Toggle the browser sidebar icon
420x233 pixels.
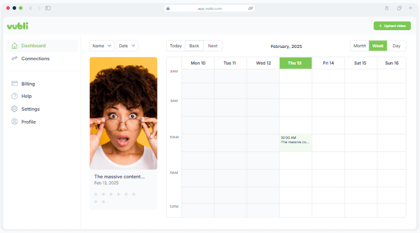pyautogui.click(x=48, y=9)
